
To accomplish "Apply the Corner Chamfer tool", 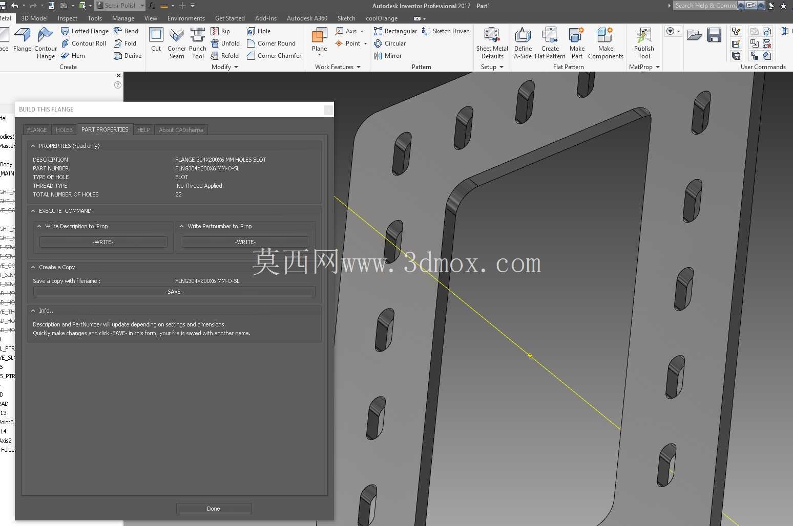I will (x=274, y=56).
